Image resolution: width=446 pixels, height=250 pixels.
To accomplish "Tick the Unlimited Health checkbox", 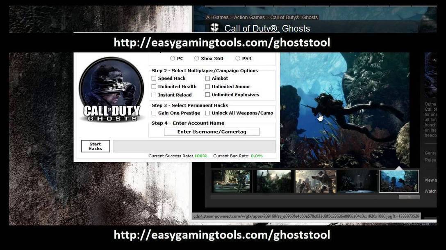I will (154, 87).
